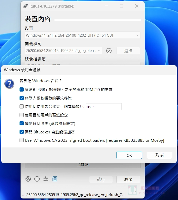Screen dimensions: 178x200
Task: Toggle remove Microsoft account requirement checkbox
Action: point(22,98)
